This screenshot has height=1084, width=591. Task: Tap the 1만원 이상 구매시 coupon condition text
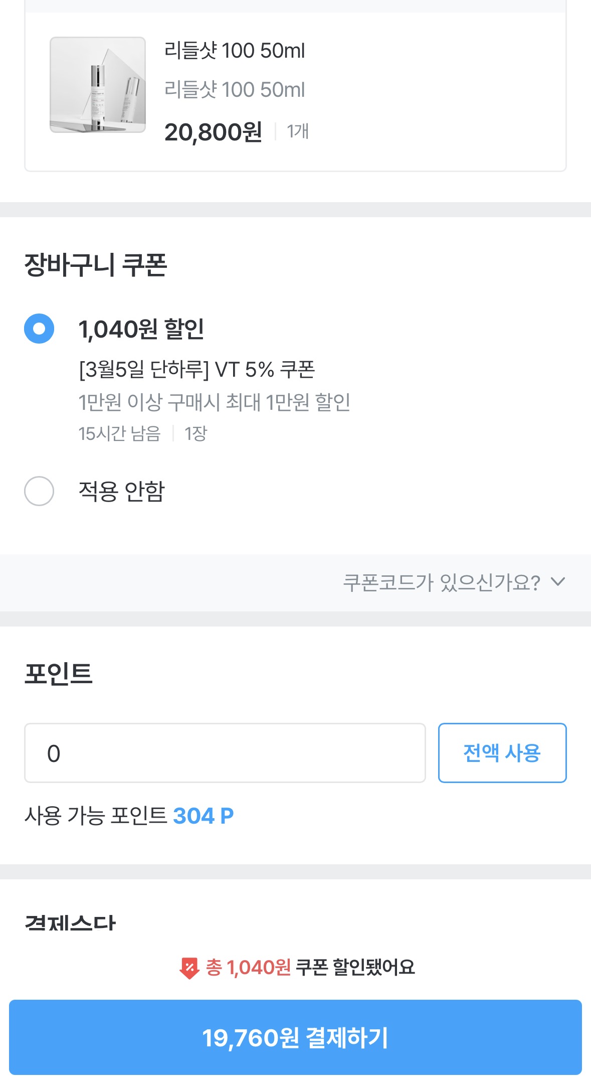(x=214, y=402)
